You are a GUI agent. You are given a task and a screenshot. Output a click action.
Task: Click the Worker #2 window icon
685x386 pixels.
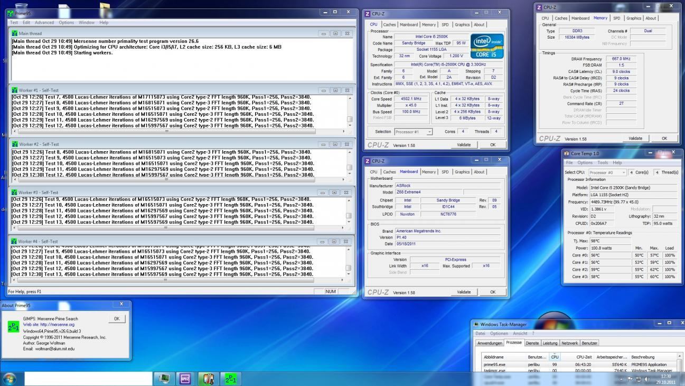(x=15, y=144)
